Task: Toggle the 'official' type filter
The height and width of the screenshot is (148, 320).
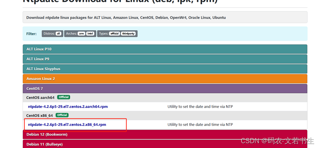Action: (x=114, y=34)
